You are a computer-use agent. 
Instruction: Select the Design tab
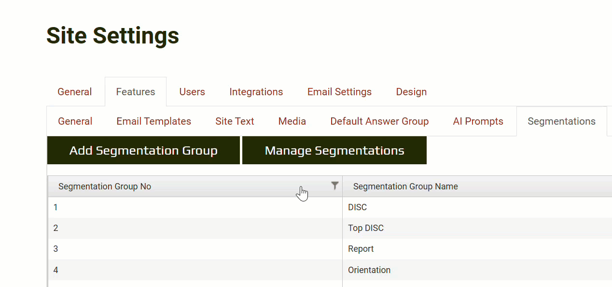click(x=411, y=92)
